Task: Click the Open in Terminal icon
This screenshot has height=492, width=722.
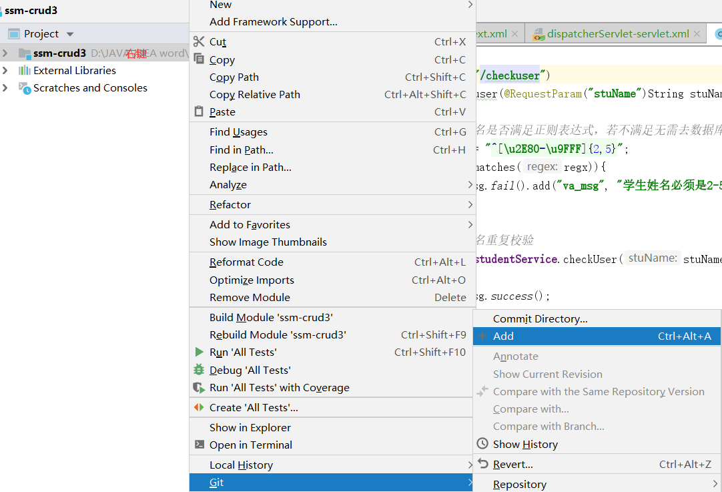Action: pos(199,445)
